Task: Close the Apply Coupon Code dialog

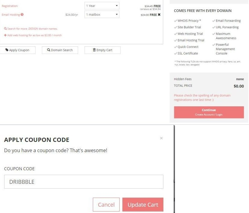Action: pos(161,138)
